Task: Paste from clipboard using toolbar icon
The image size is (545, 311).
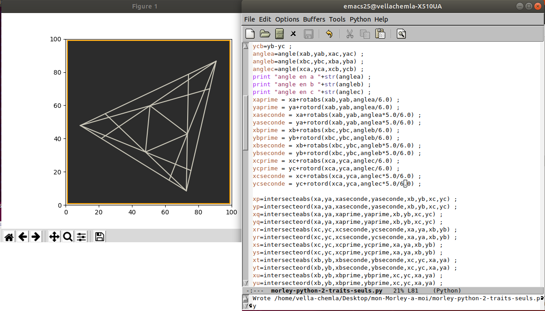Action: (x=380, y=34)
